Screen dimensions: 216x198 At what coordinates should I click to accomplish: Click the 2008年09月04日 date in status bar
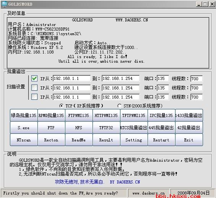pos(193,193)
